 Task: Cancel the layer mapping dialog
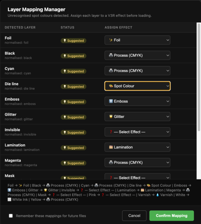[x=134, y=216]
